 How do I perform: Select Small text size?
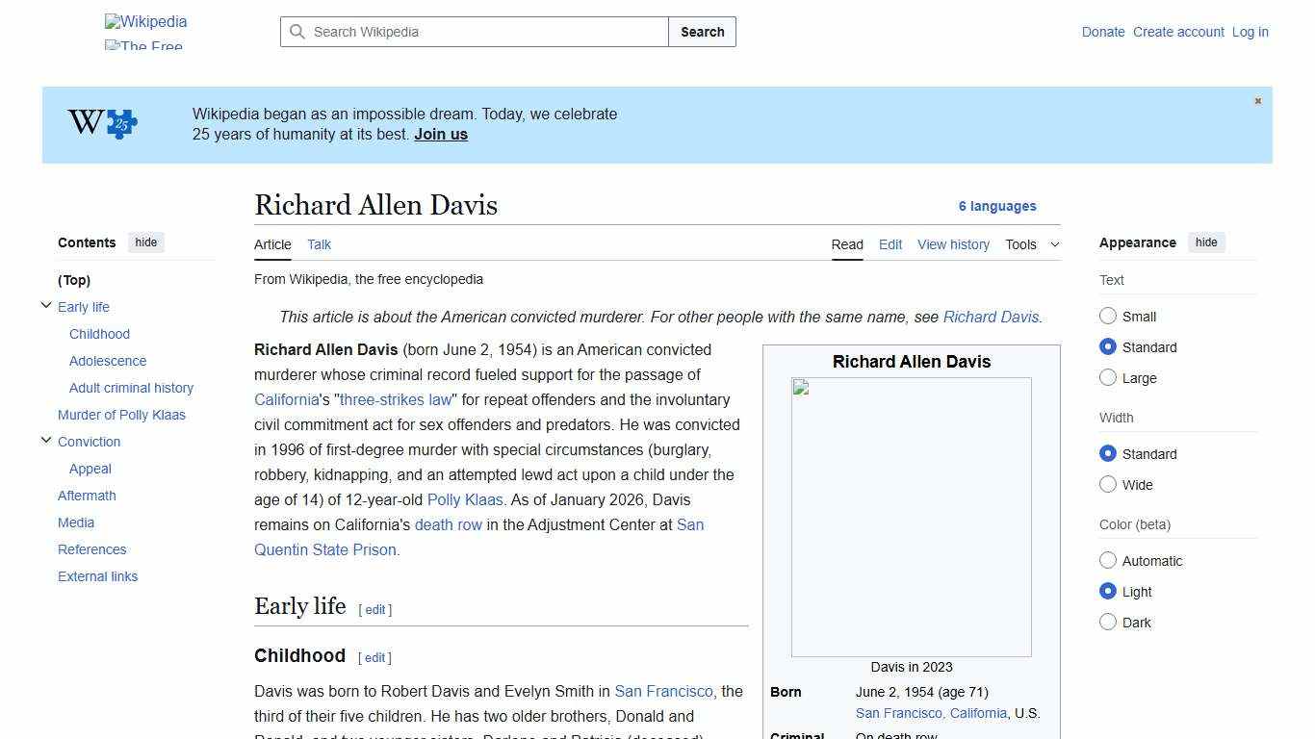pos(1108,316)
